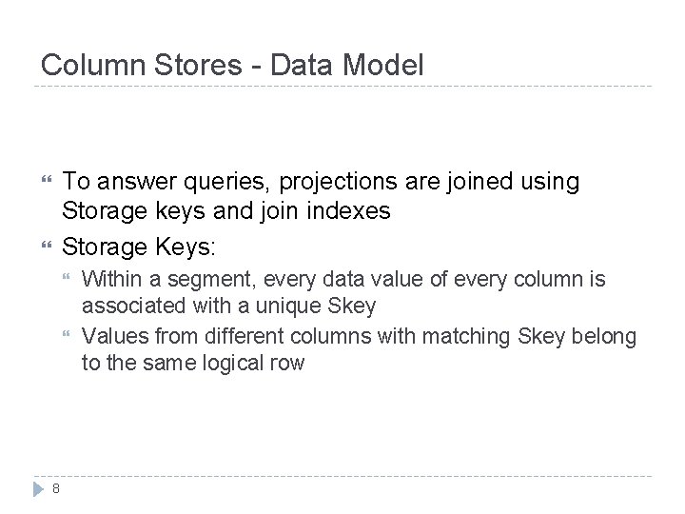Click the dashed footer line above slide number
The image size is (685, 514).
(342, 477)
